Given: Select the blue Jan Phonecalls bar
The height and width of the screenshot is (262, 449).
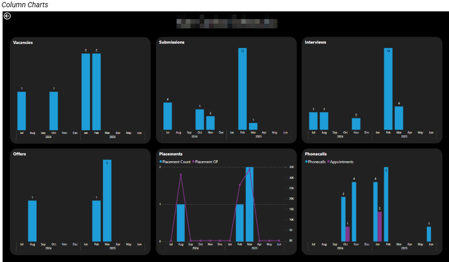Looking at the screenshot, I should click(376, 212).
